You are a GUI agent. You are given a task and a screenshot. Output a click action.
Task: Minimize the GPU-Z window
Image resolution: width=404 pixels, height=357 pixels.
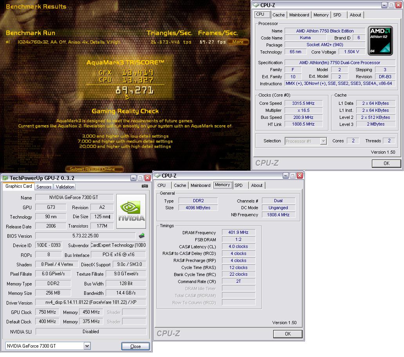pyautogui.click(x=133, y=178)
